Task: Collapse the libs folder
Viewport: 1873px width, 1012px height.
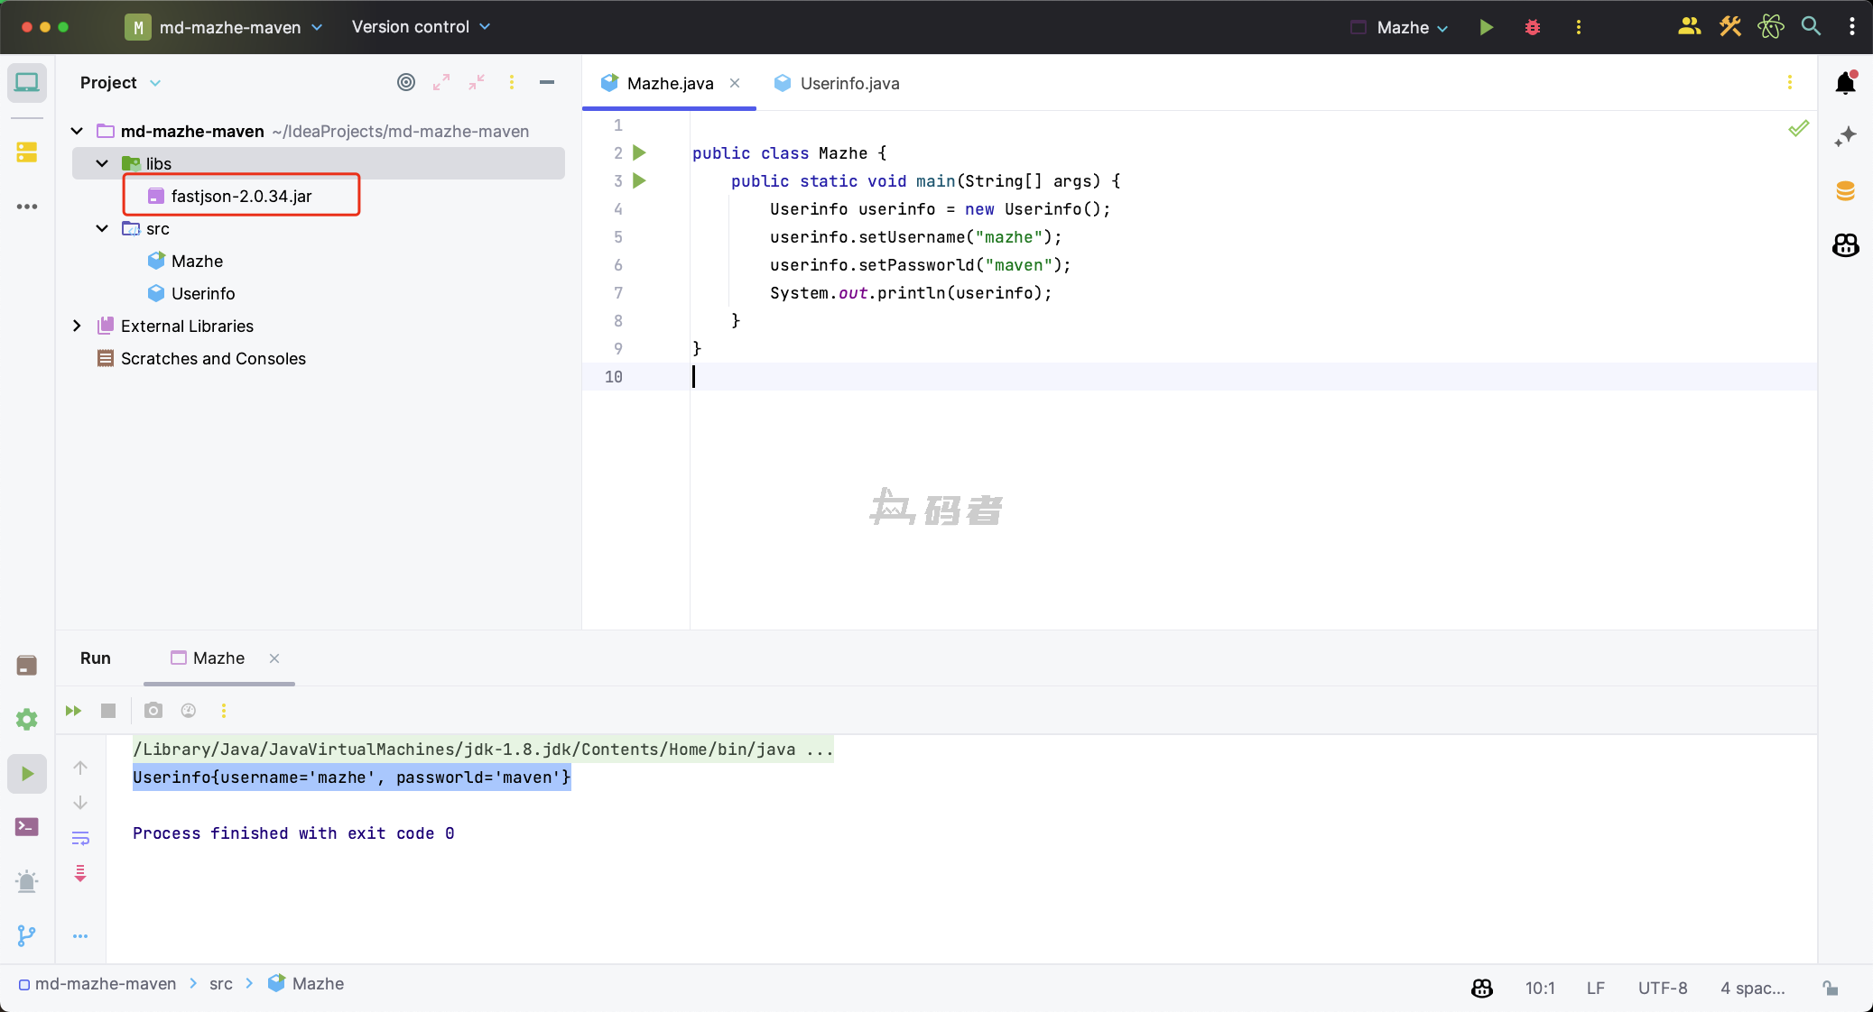Action: pyautogui.click(x=102, y=163)
